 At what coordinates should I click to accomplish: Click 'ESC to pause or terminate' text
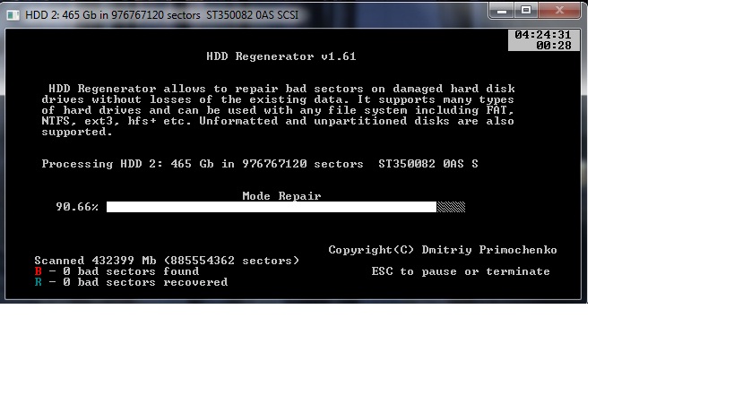pyautogui.click(x=461, y=271)
